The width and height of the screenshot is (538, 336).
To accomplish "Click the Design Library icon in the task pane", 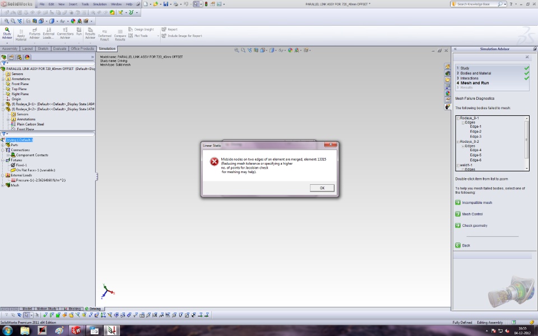I will (447, 73).
